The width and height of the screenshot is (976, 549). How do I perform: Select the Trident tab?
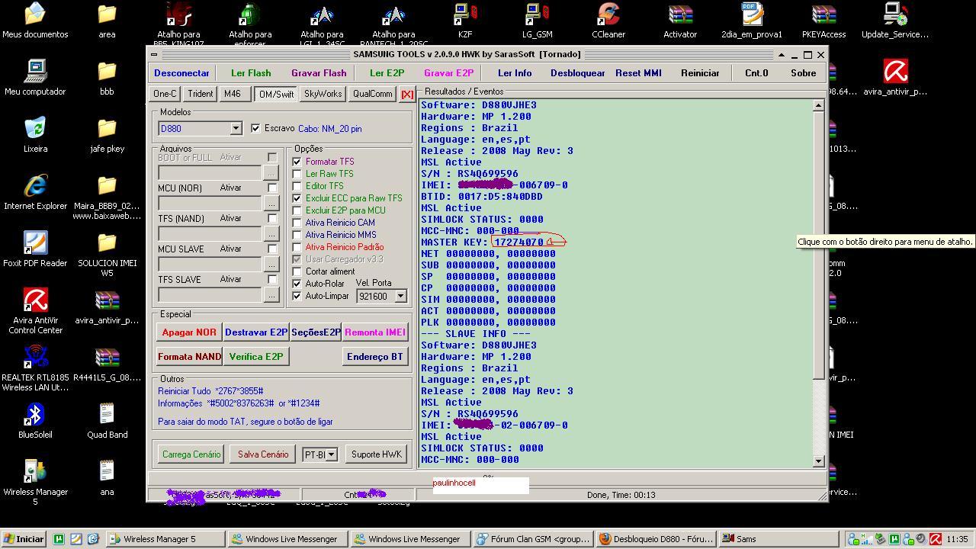tap(200, 94)
